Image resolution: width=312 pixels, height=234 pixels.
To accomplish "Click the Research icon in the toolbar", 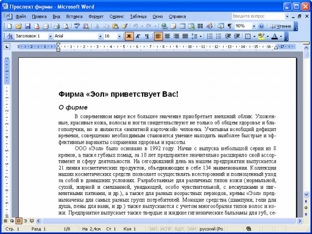I will tap(86, 26).
